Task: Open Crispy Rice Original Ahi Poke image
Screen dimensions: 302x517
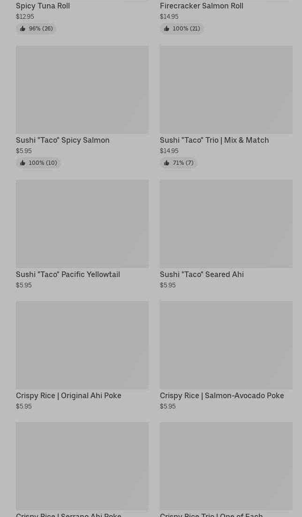Action: 83,345
